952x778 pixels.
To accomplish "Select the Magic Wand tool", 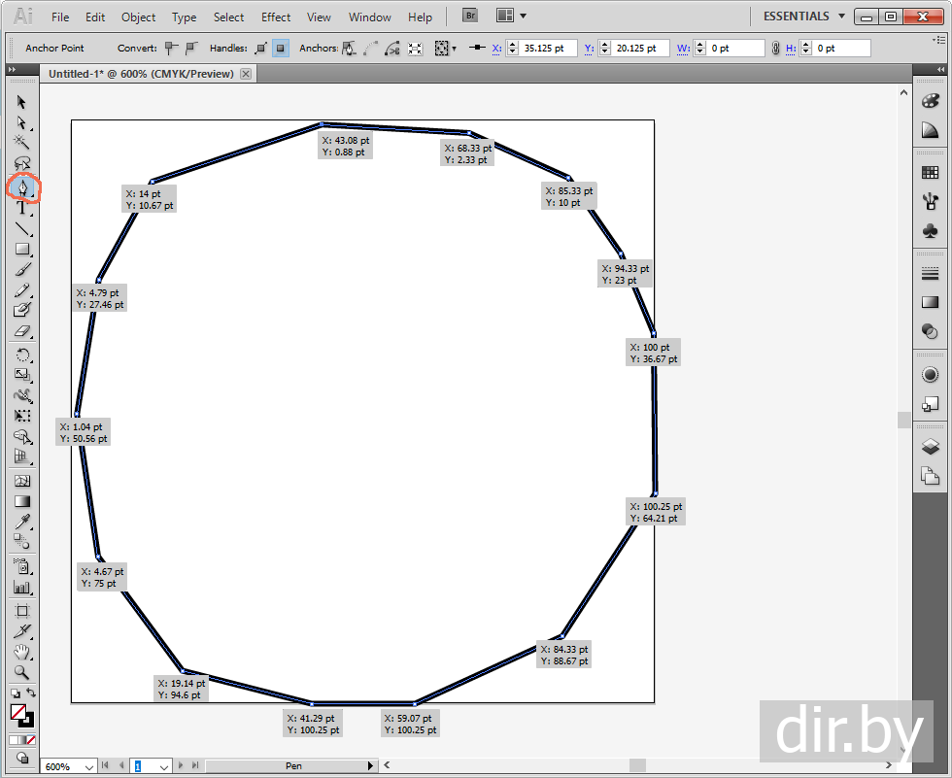I will pos(21,142).
